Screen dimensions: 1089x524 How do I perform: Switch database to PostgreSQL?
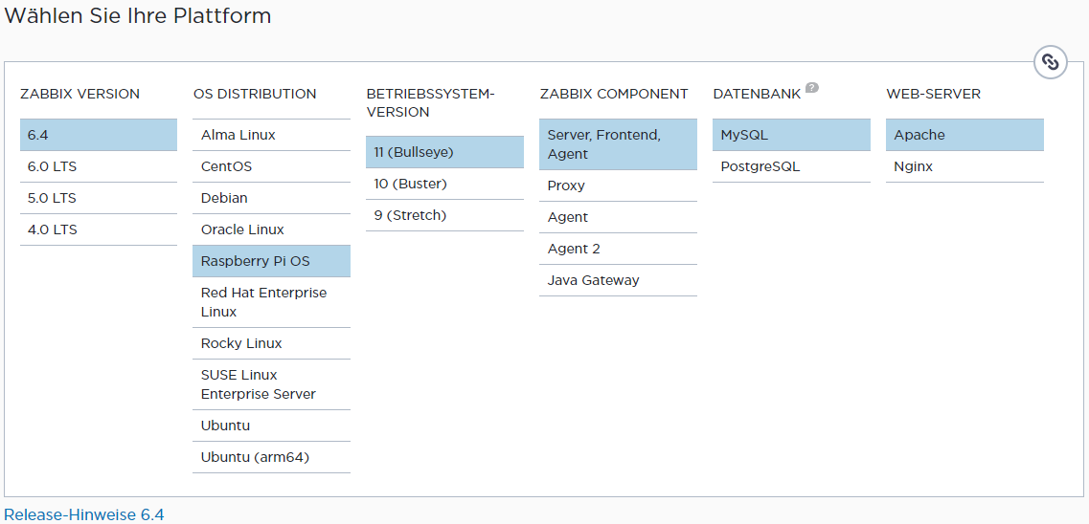[791, 166]
